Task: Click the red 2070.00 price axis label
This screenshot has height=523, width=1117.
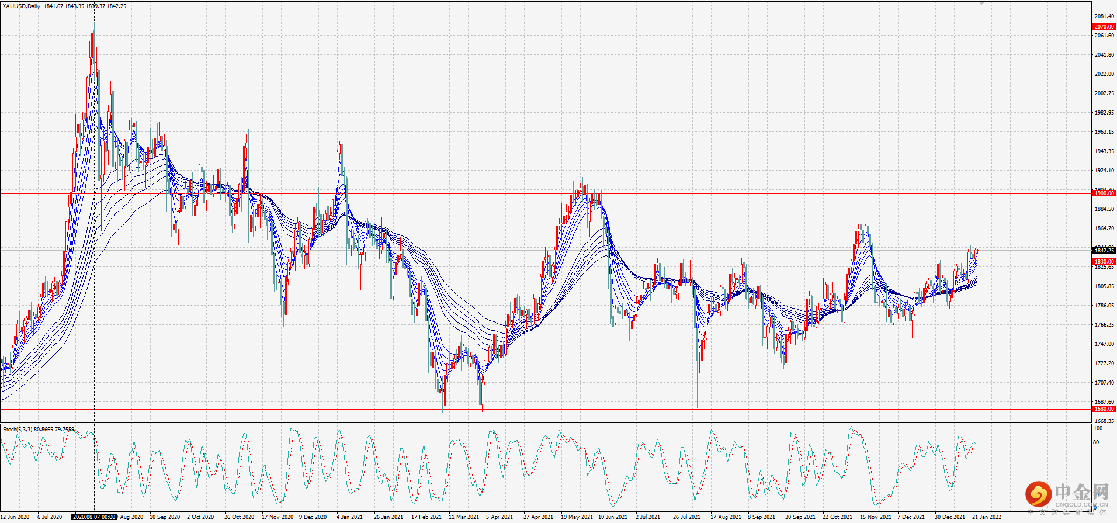Action: (1104, 27)
